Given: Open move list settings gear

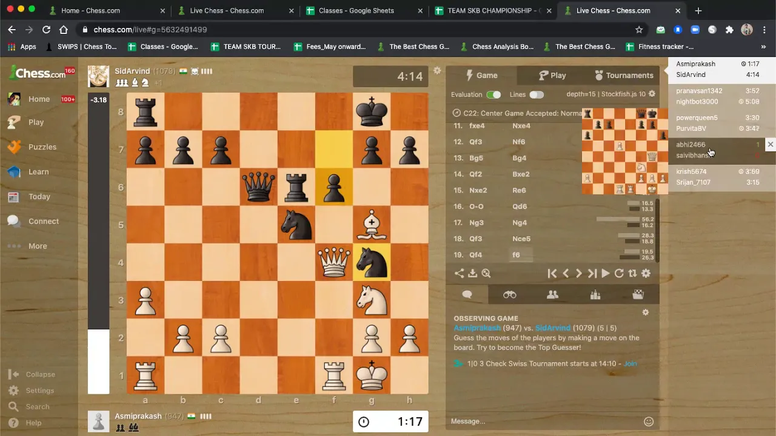Looking at the screenshot, I should point(646,273).
